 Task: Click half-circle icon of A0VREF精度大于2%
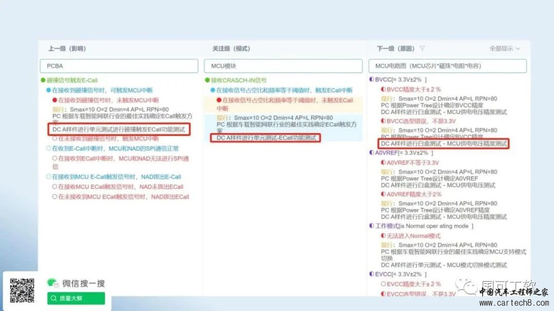tap(383, 194)
